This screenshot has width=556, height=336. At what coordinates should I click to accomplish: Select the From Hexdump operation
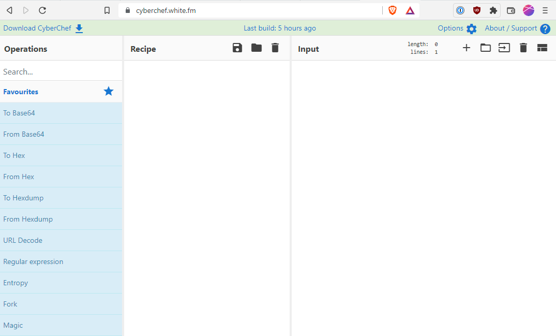coord(28,219)
